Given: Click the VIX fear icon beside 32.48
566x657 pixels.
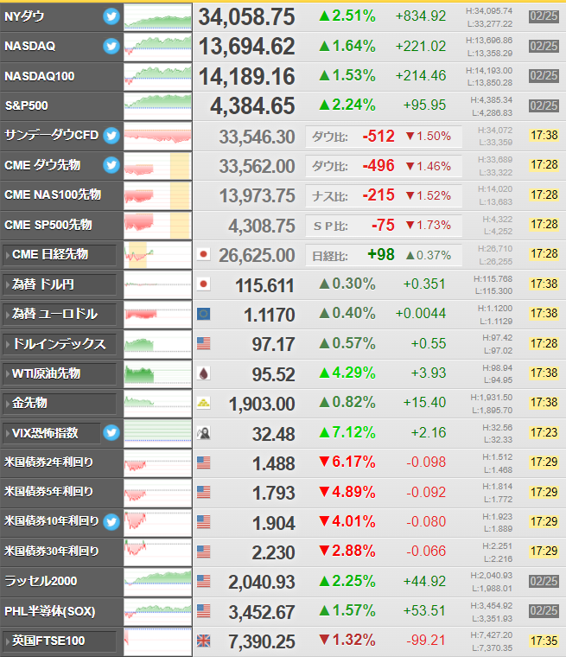Looking at the screenshot, I should (x=204, y=433).
